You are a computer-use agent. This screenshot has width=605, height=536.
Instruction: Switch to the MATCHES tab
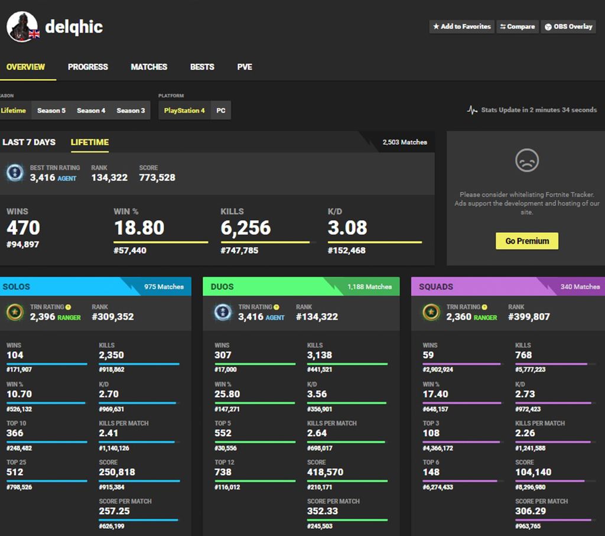[148, 67]
